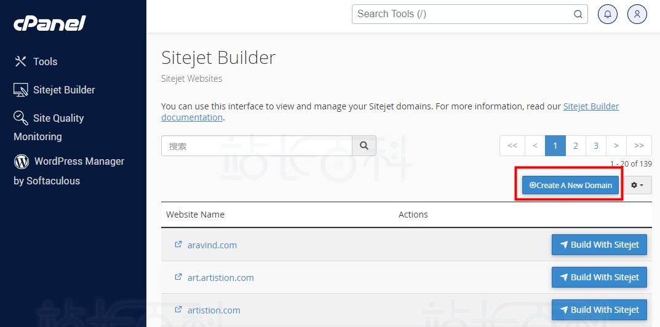660x327 pixels.
Task: Open WordPress Manager by Softaculous
Action: point(69,171)
